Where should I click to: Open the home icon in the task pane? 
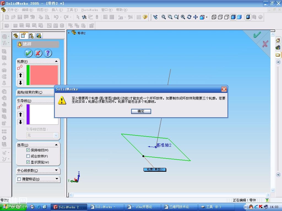click(278, 40)
